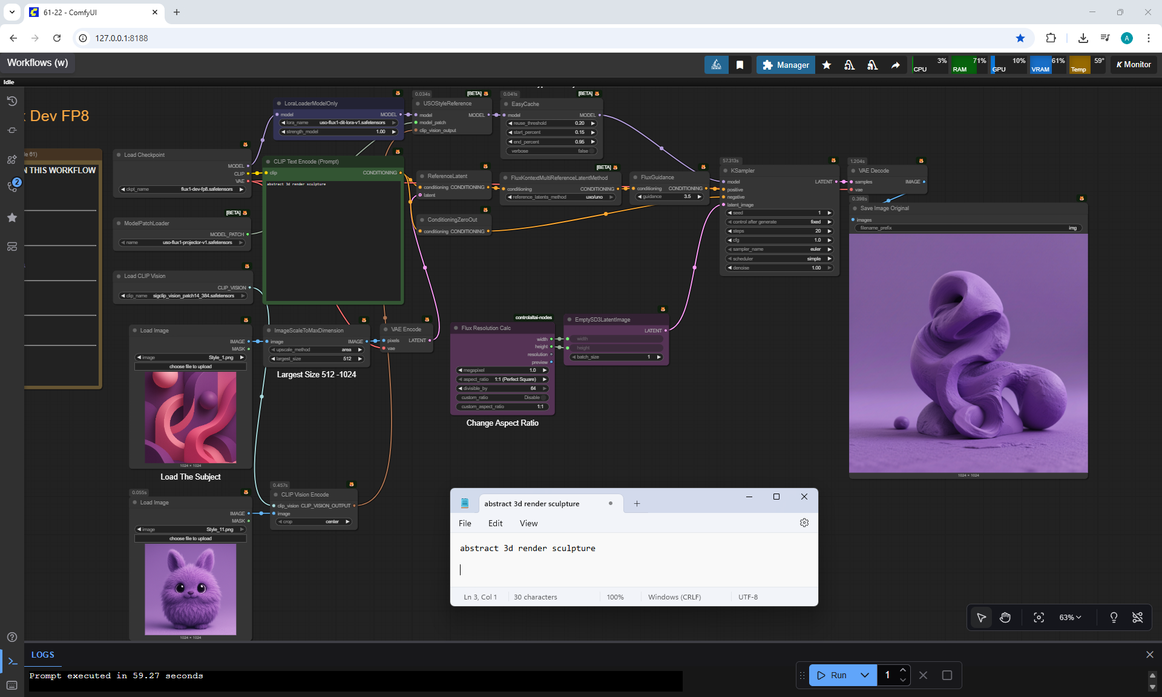Click the lightbulb icon in canvas toolbar
Screen dimensions: 1162x697
pos(1114,617)
